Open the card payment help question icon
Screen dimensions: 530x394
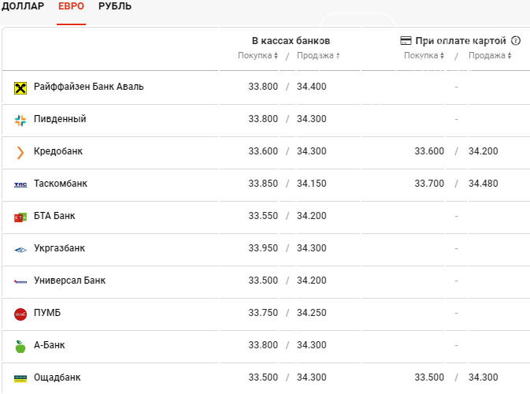pyautogui.click(x=516, y=41)
